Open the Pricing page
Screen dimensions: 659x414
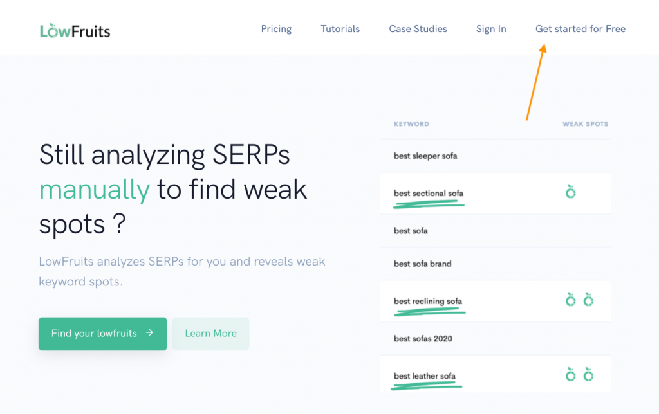tap(276, 29)
